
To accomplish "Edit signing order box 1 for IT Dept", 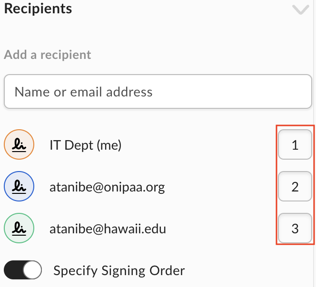I will (295, 144).
